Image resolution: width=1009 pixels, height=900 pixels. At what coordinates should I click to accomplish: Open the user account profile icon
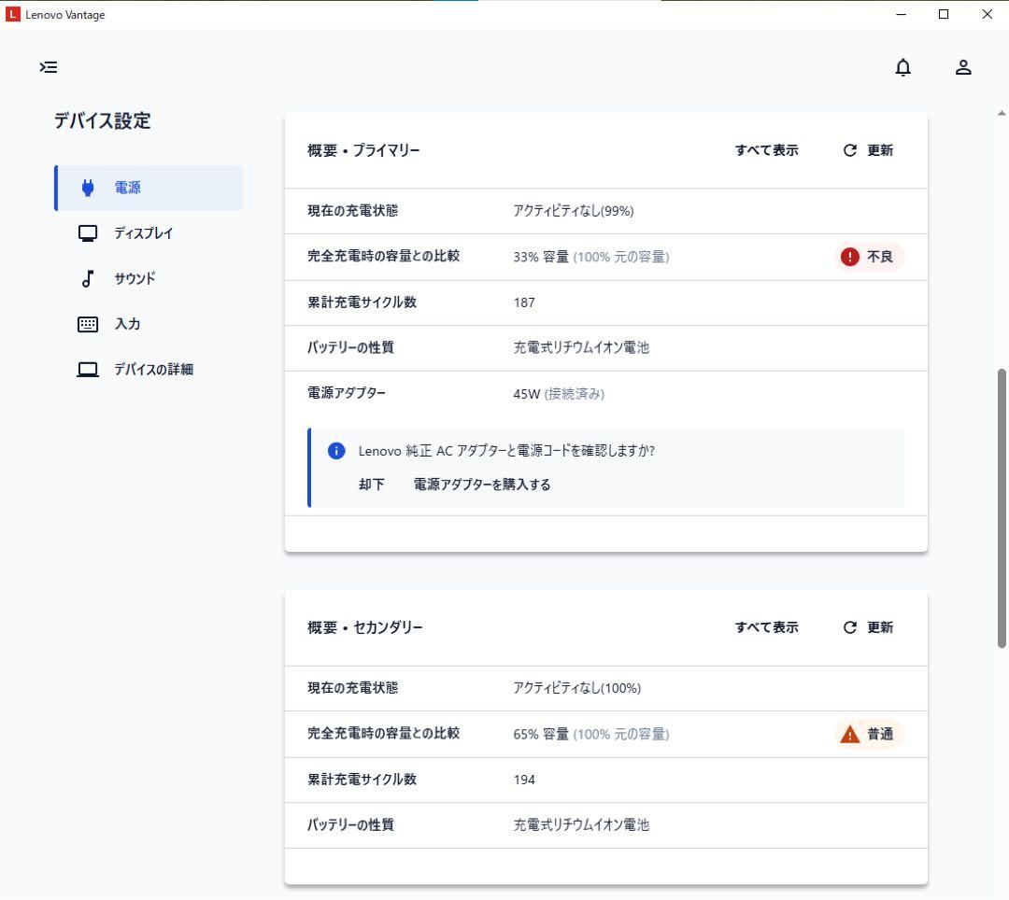click(x=963, y=67)
